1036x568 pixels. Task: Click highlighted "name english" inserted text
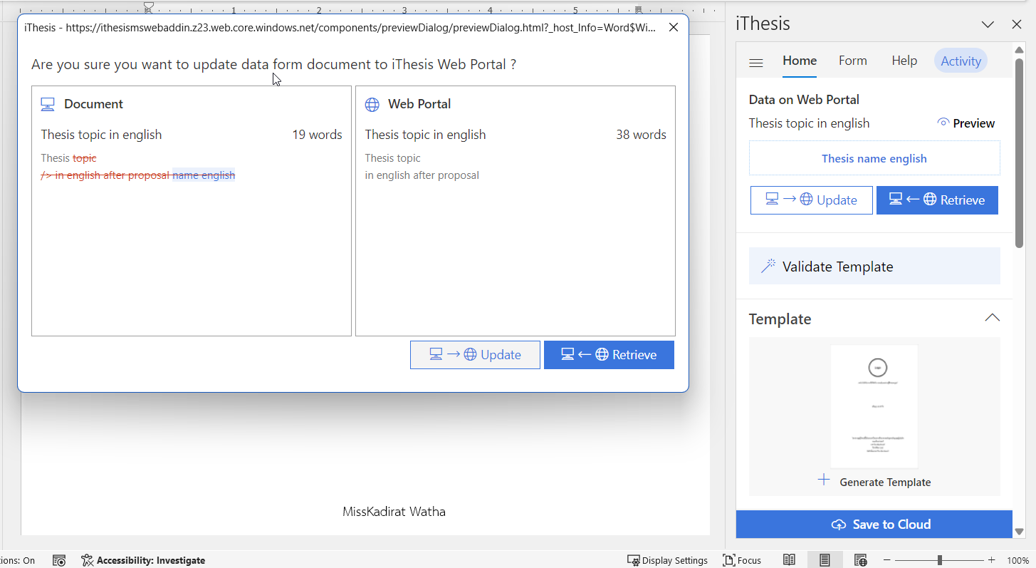tap(204, 175)
